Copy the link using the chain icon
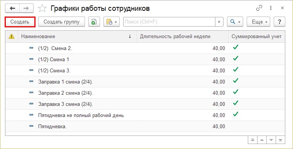293x149 pixels. (259, 8)
